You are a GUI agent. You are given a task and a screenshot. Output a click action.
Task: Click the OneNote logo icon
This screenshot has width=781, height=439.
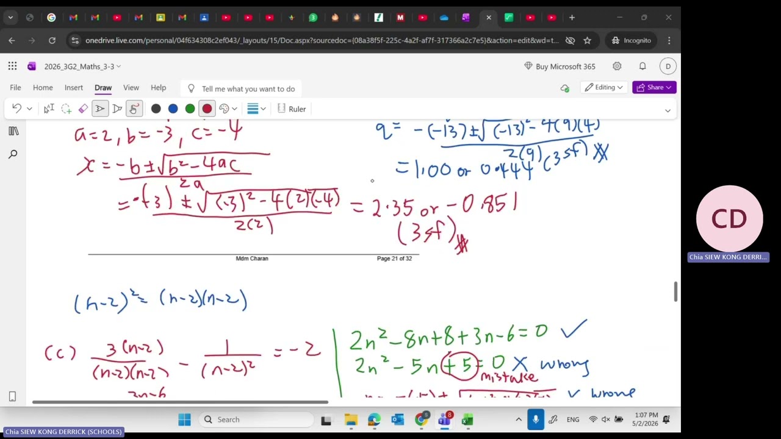tap(32, 66)
